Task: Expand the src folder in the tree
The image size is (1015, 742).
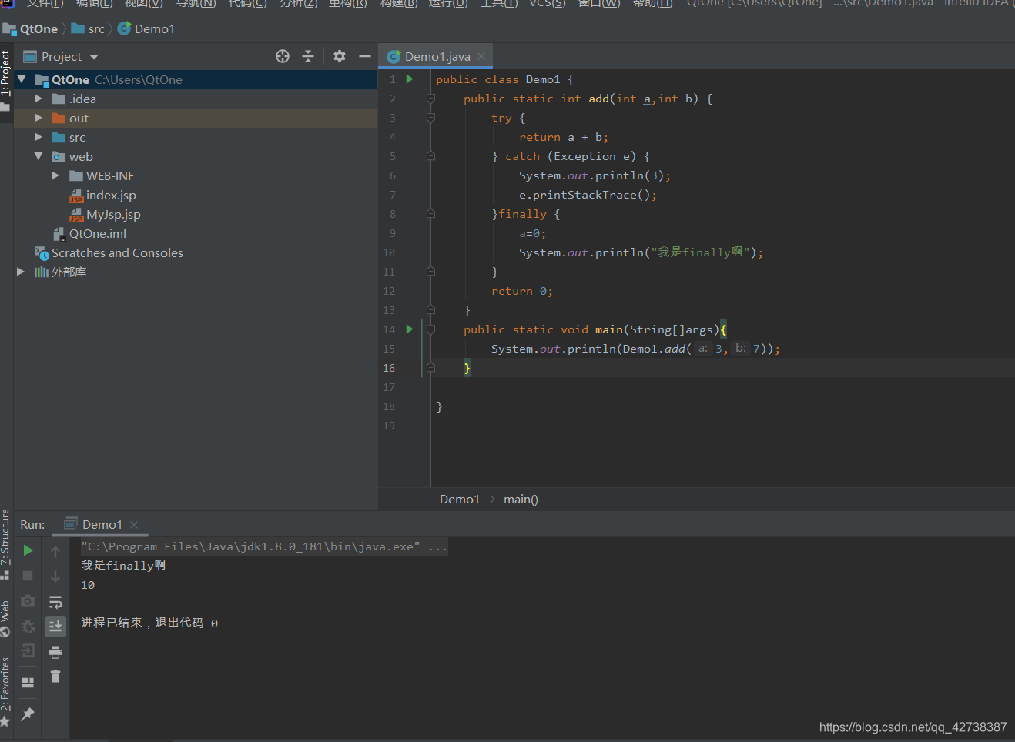Action: tap(39, 137)
